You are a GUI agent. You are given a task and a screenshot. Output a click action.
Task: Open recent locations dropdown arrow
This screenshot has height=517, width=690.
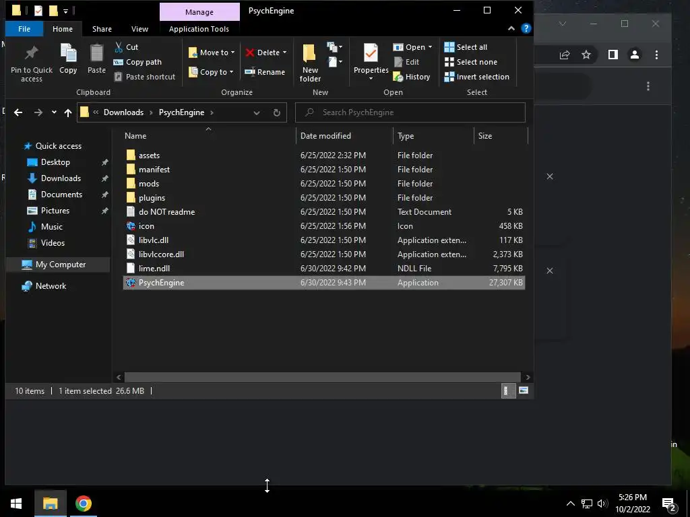point(54,112)
